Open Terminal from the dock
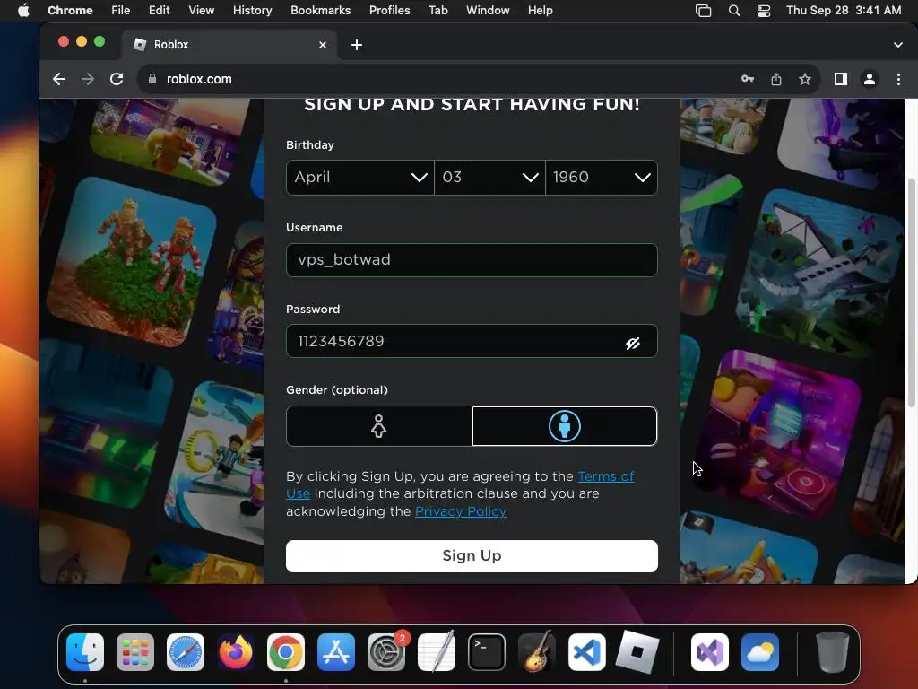Viewport: 918px width, 689px height. click(487, 652)
